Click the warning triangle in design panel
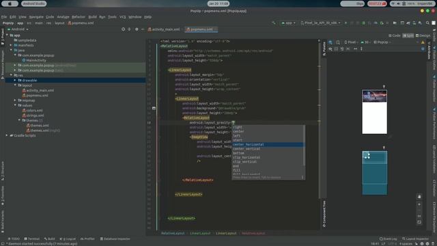The width and height of the screenshot is (437, 246). [x=423, y=42]
